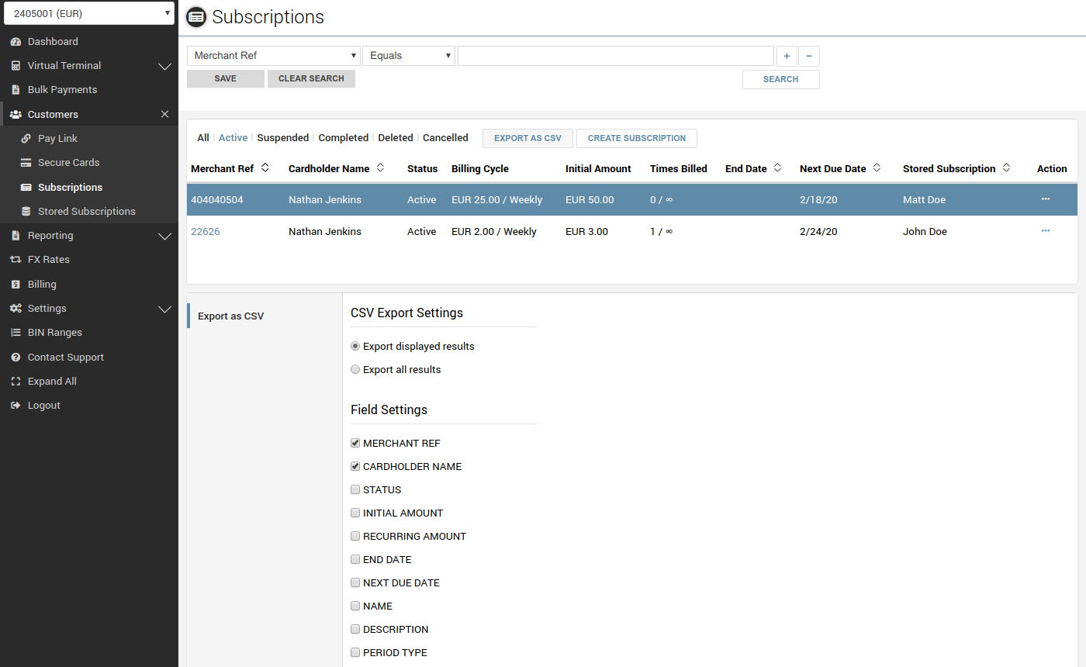
Task: Enable NEXT DUE DATE field checkbox
Action: 355,583
